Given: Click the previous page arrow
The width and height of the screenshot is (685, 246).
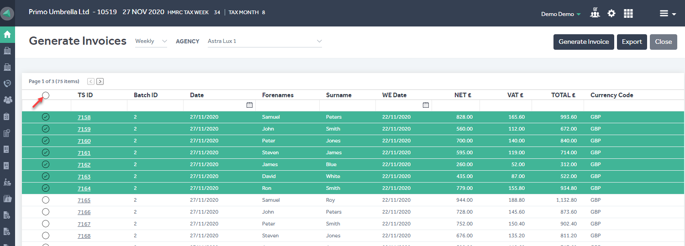Looking at the screenshot, I should 90,81.
